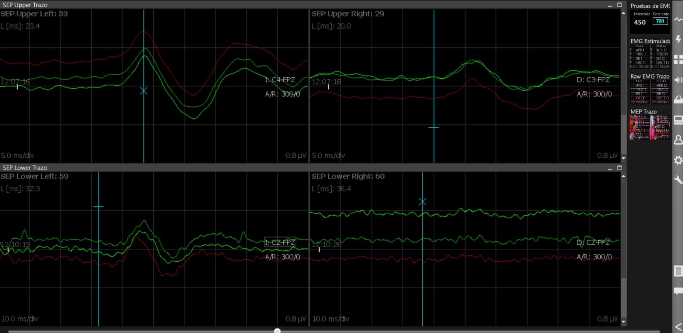Image resolution: width=683 pixels, height=333 pixels.
Task: Maximize the SEP Upper Trazo panel
Action: (619, 5)
